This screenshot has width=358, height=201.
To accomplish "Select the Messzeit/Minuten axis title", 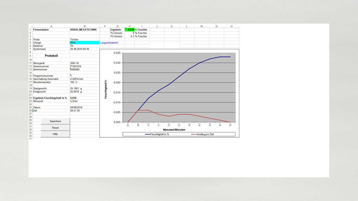I will point(174,130).
